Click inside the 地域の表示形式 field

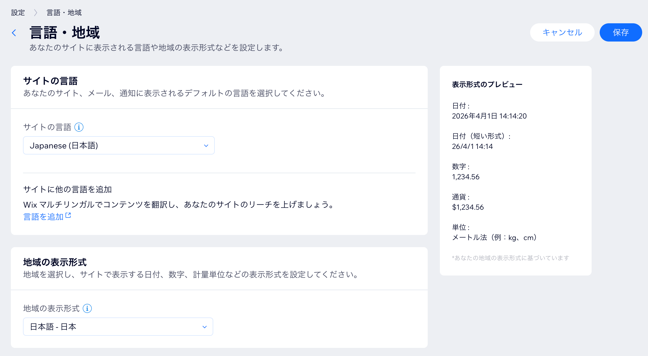[101, 326]
